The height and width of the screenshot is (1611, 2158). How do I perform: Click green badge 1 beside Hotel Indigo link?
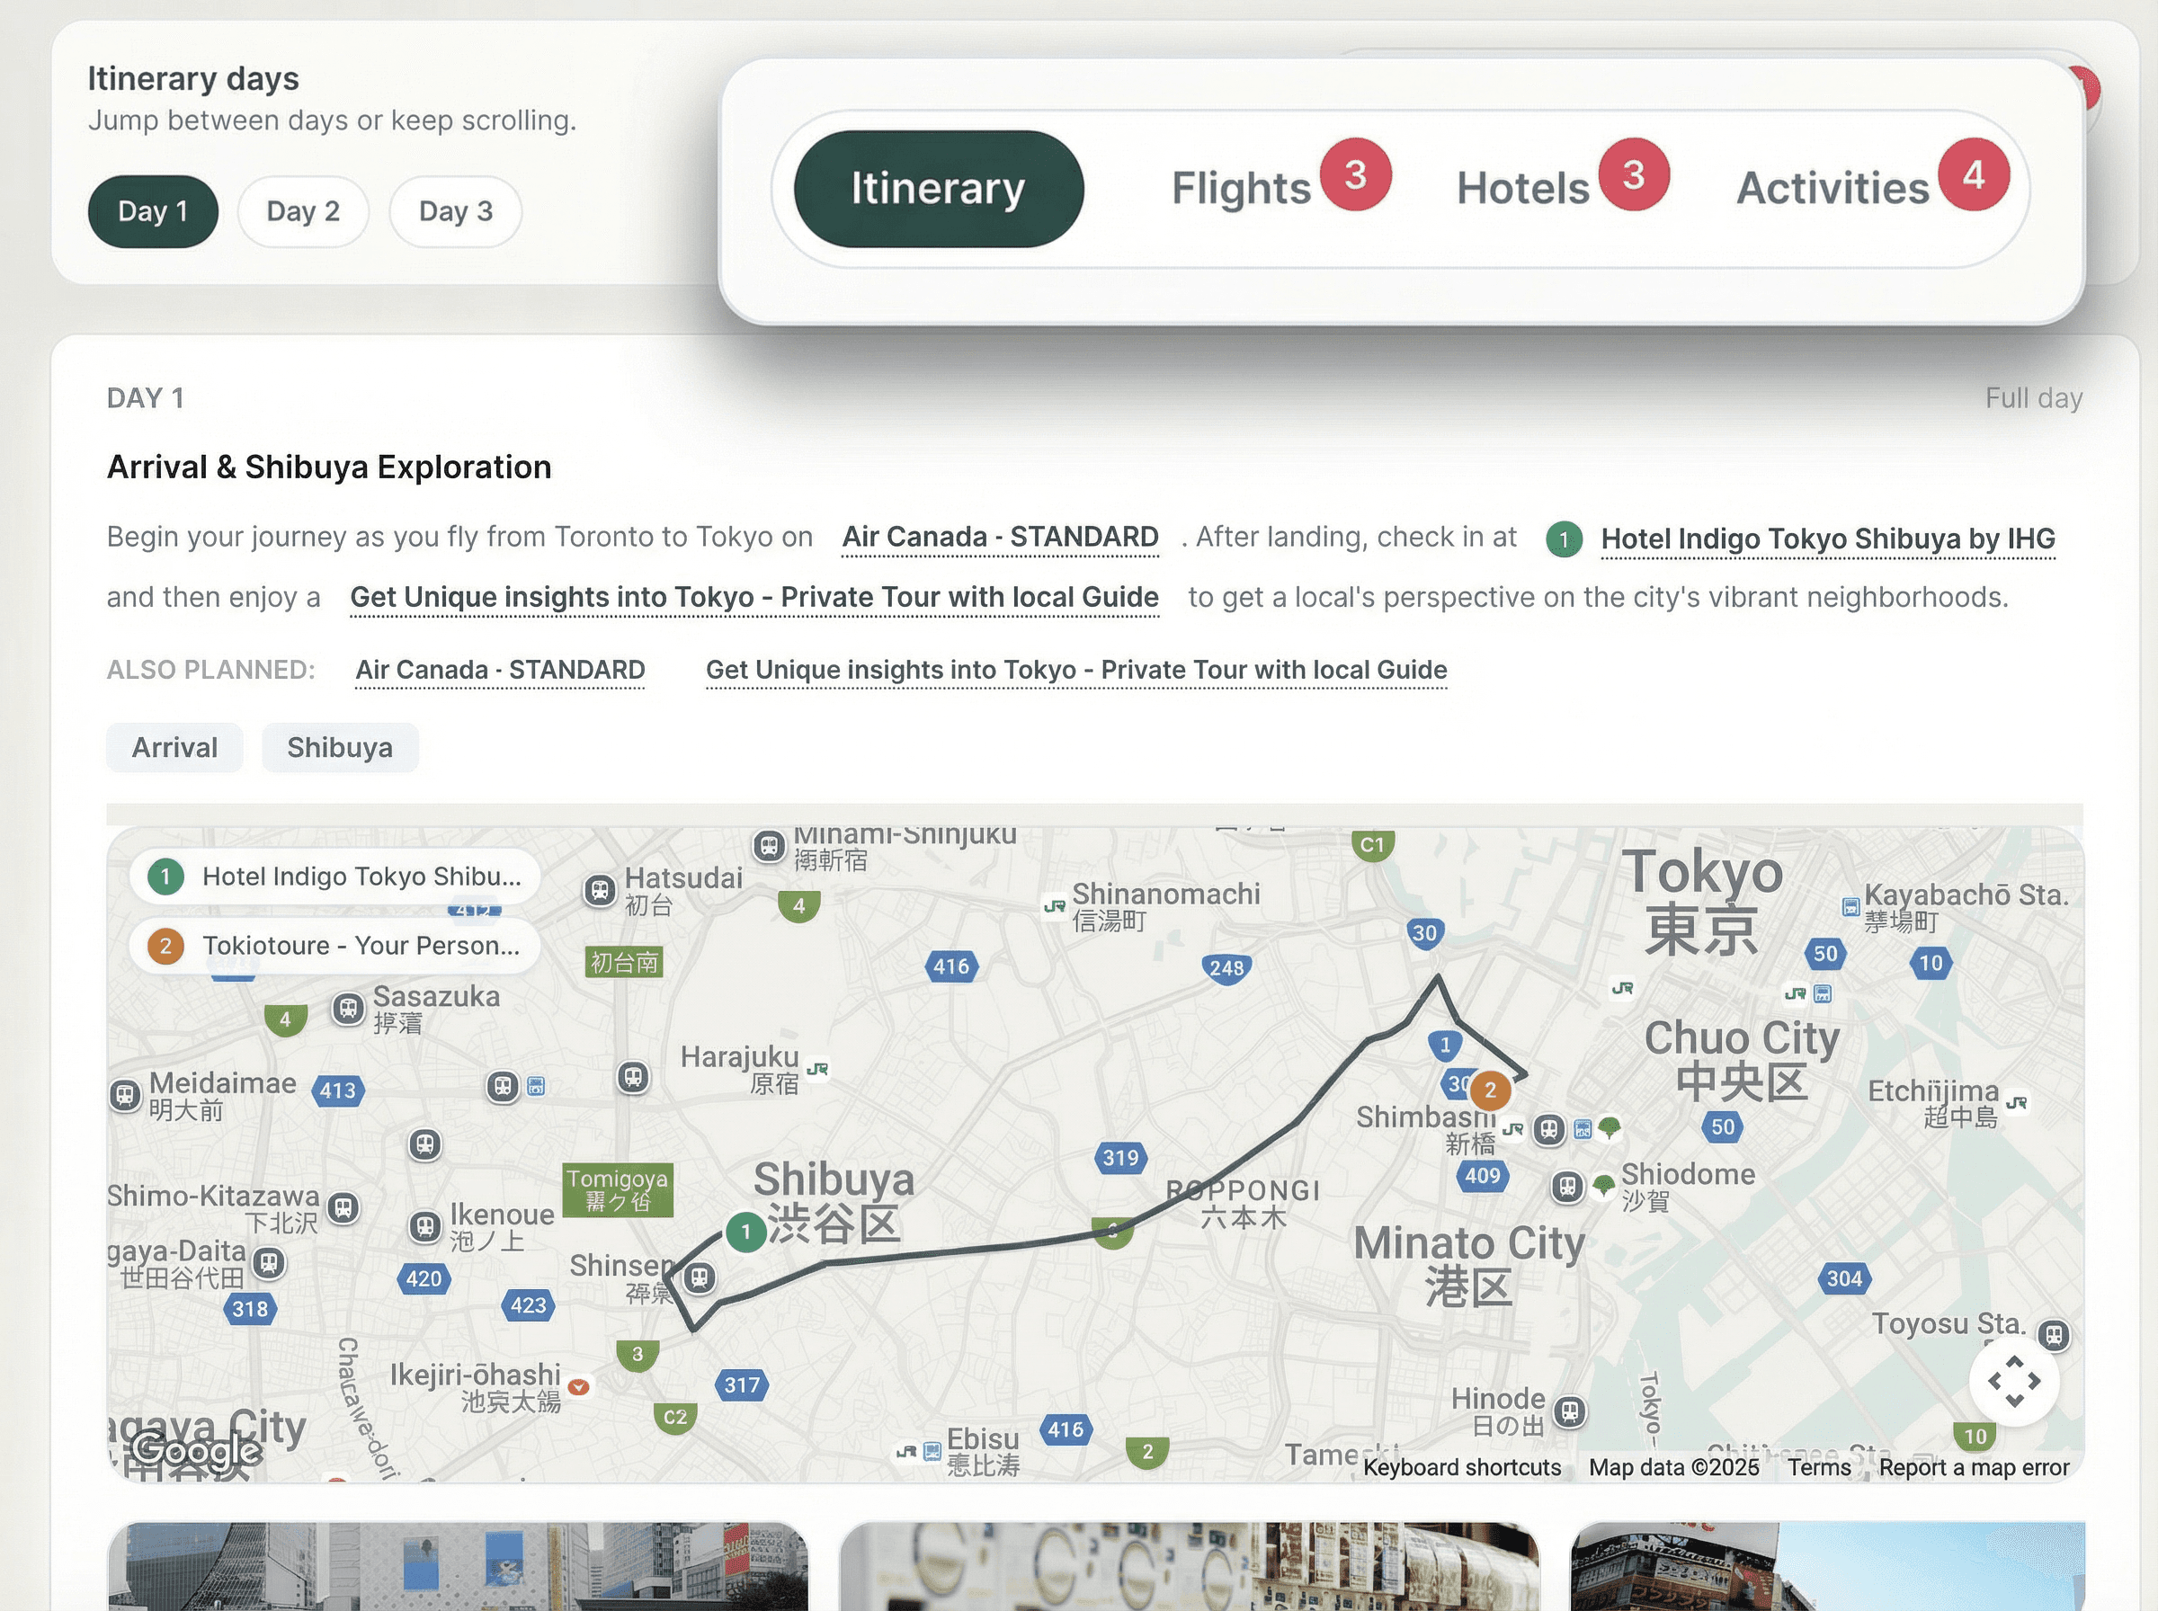click(1565, 539)
